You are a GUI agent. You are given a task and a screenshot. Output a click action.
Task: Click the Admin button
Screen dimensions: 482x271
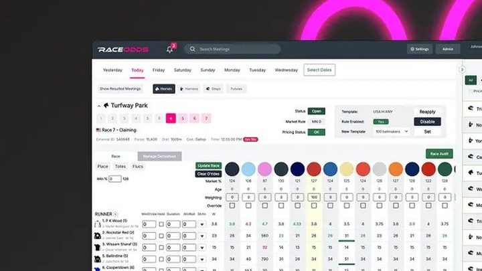448,49
